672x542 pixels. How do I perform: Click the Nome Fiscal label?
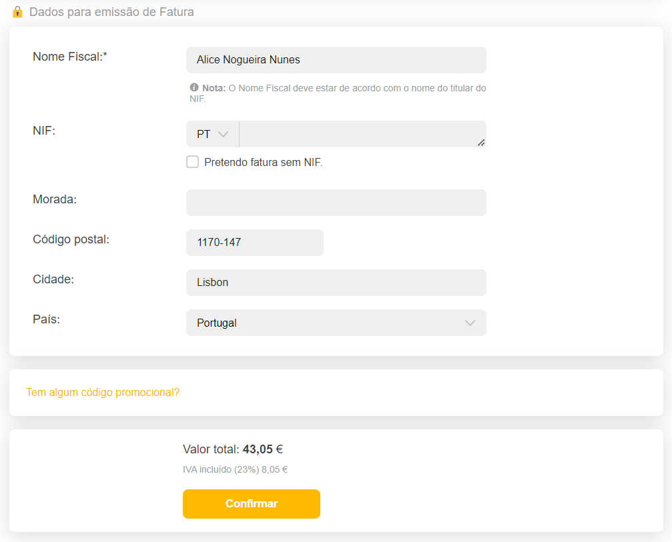click(70, 57)
